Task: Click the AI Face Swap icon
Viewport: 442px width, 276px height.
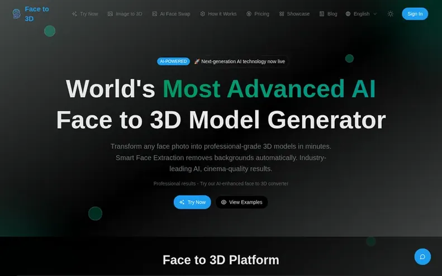Action: coord(155,14)
